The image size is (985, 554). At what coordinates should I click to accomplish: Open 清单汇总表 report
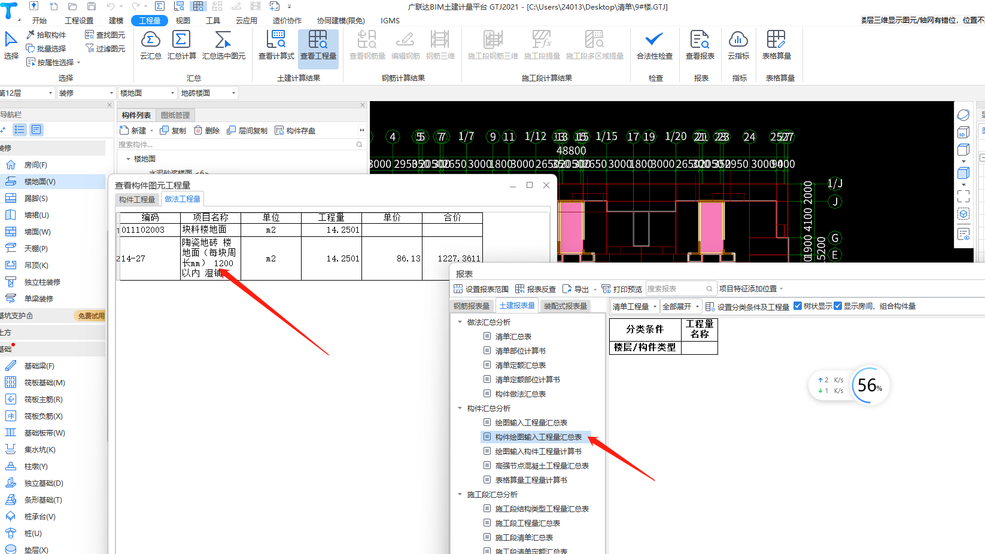click(513, 336)
